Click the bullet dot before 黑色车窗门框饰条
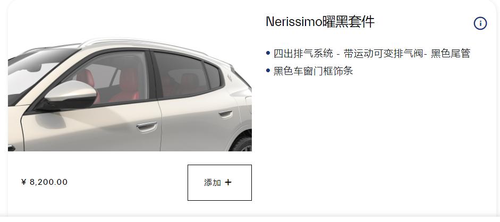Viewport: 500px width, 222px height. (x=268, y=71)
